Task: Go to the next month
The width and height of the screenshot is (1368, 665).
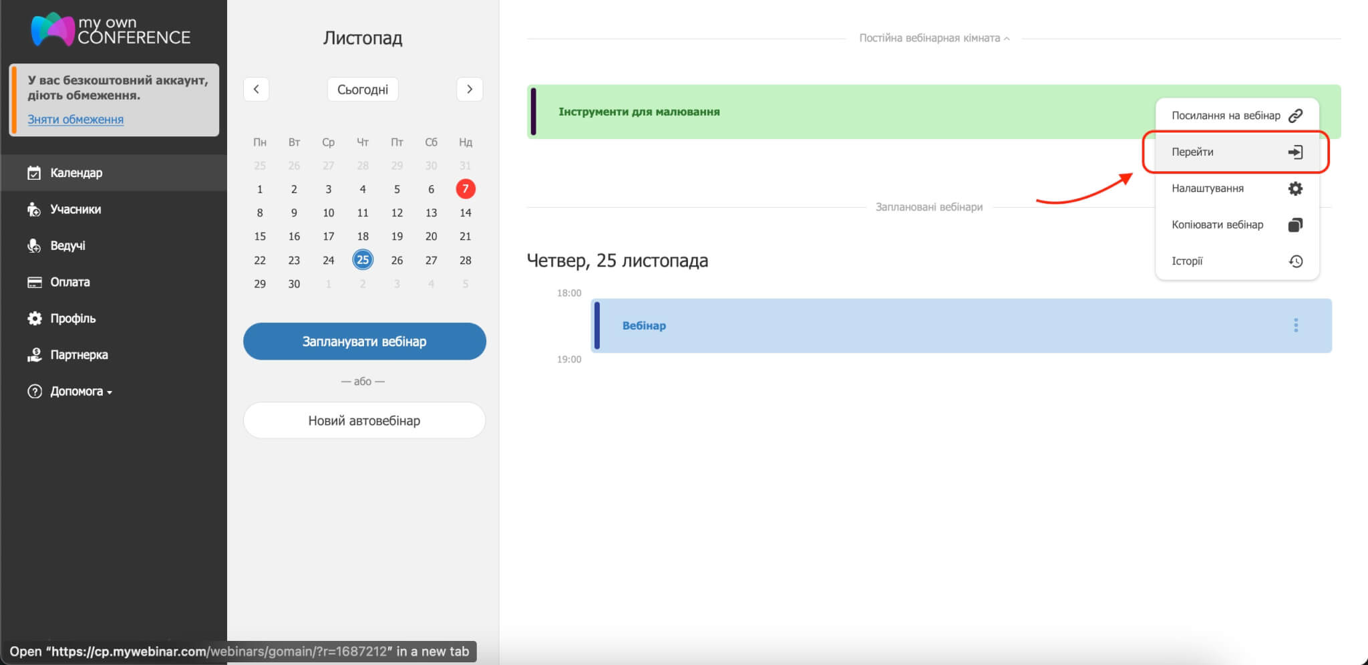Action: (x=470, y=90)
